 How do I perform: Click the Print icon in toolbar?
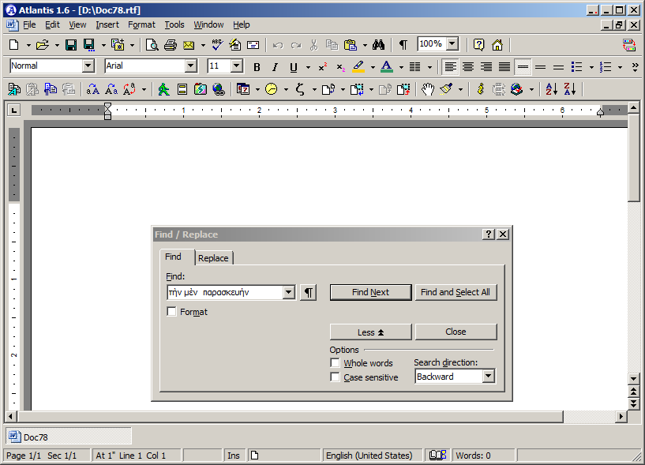click(x=170, y=45)
